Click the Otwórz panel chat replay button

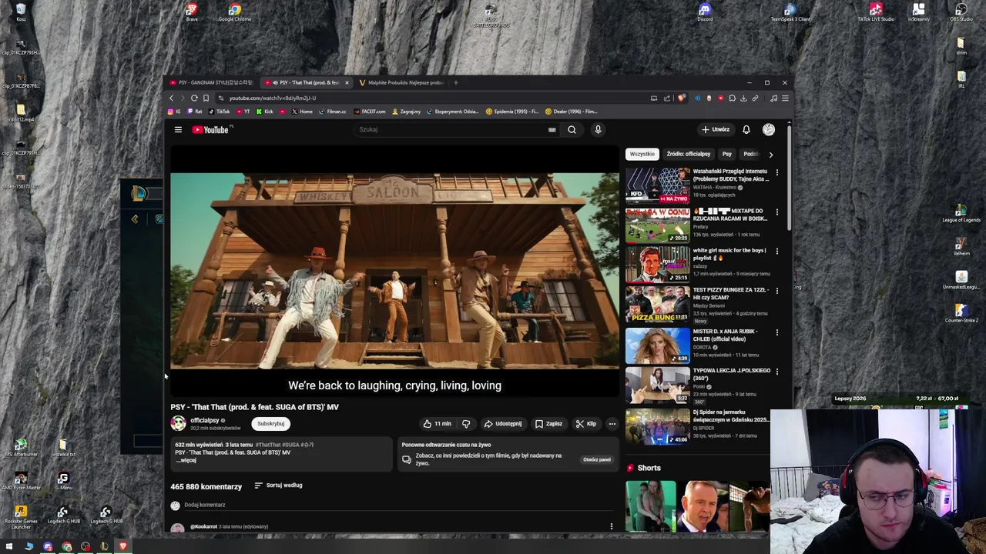pyautogui.click(x=597, y=459)
